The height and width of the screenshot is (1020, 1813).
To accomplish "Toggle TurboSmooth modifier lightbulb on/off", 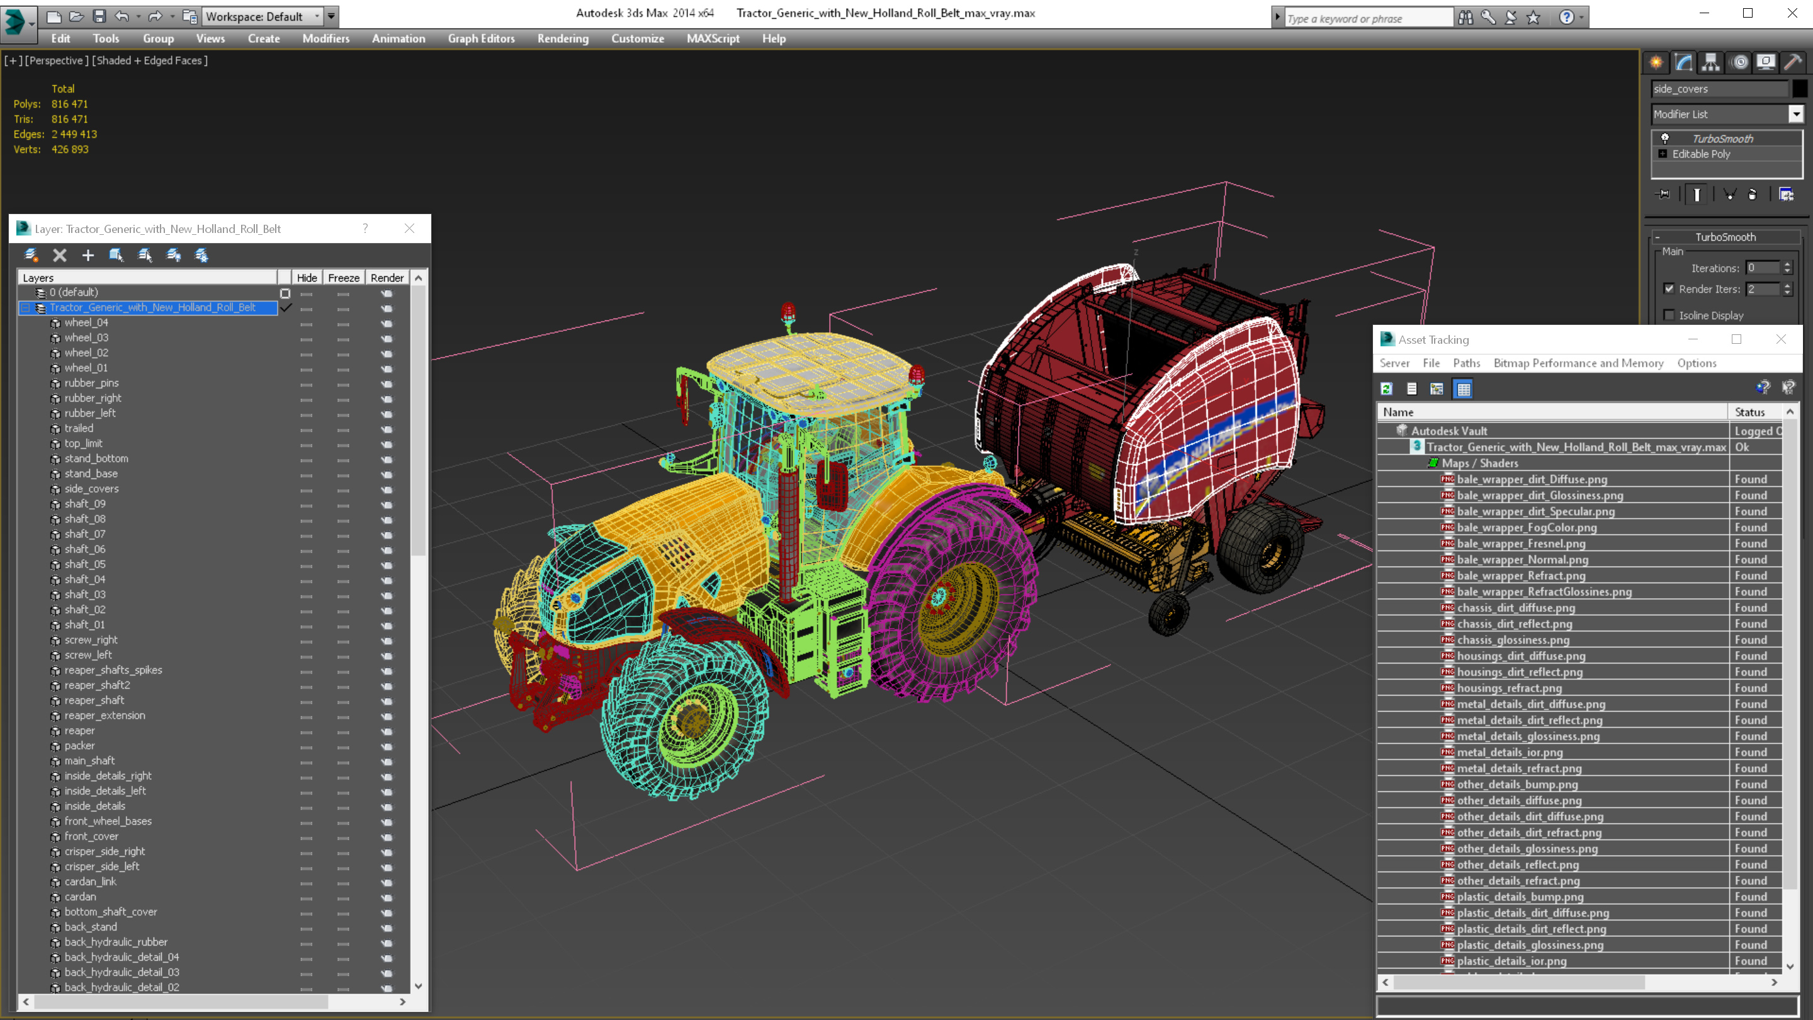I will (1665, 138).
